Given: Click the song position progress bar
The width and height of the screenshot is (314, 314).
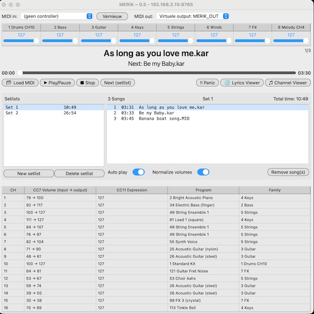Looking at the screenshot, I should pyautogui.click(x=157, y=73).
